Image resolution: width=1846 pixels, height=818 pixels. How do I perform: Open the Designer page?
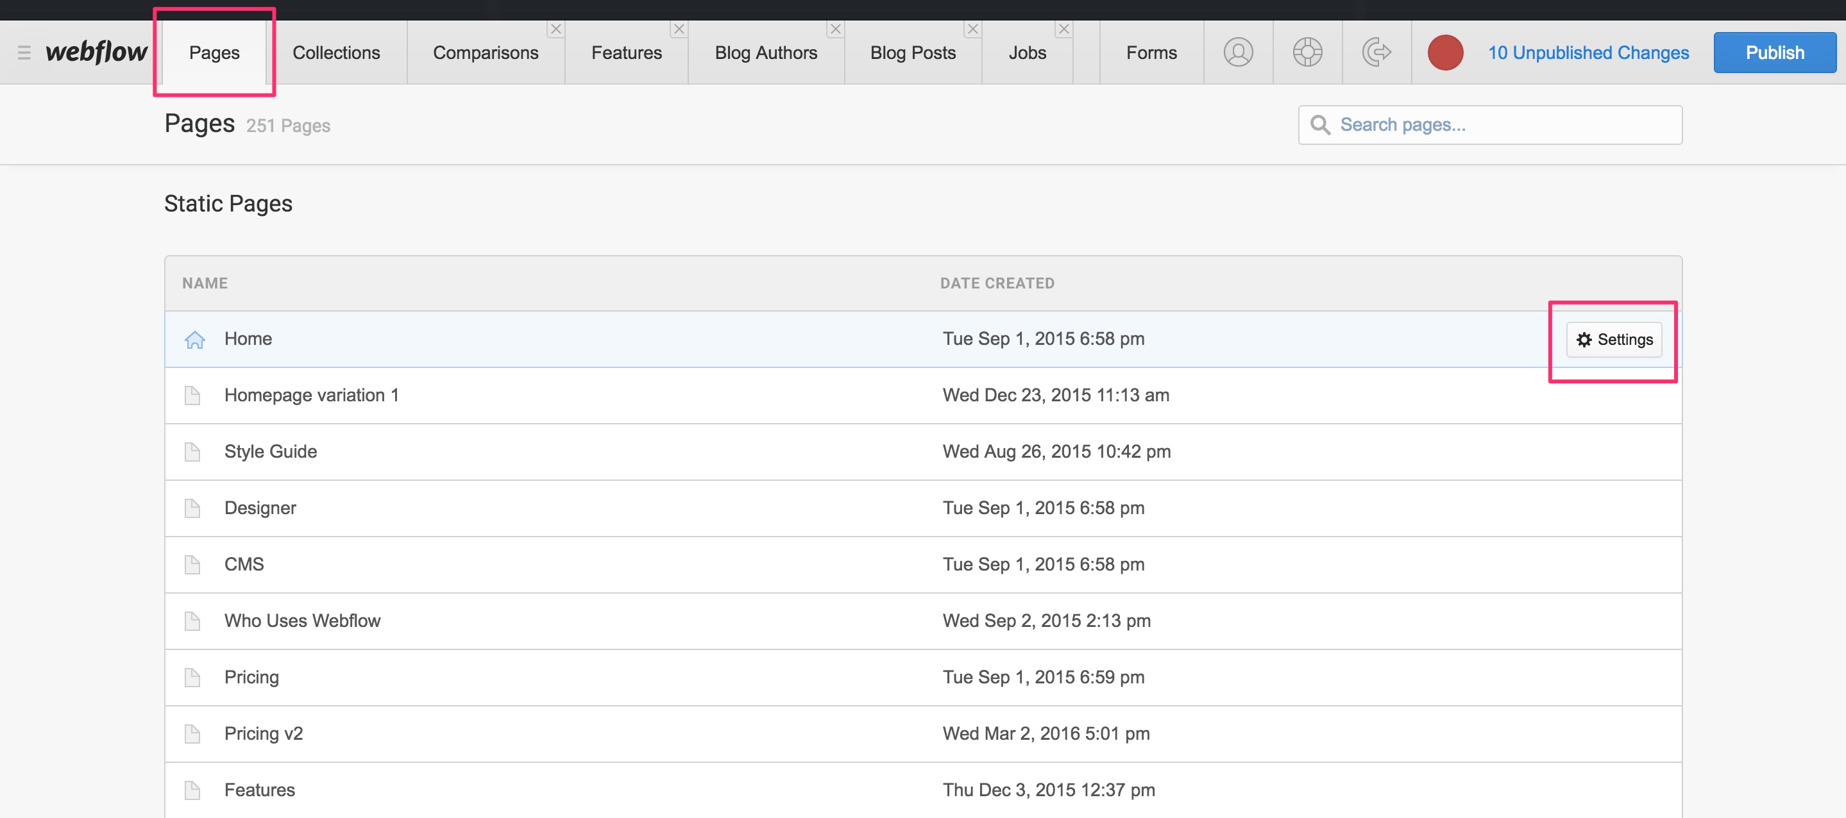[x=923, y=508]
